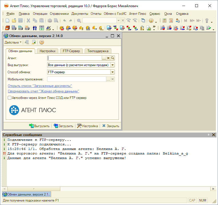
Task: Click the Print toolbar icon
Action: point(50,21)
